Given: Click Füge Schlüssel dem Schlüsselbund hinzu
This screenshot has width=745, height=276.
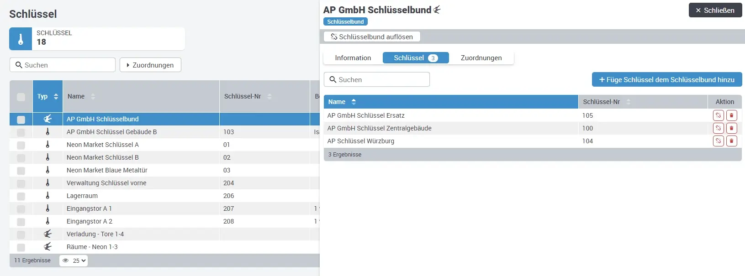Looking at the screenshot, I should click(667, 79).
